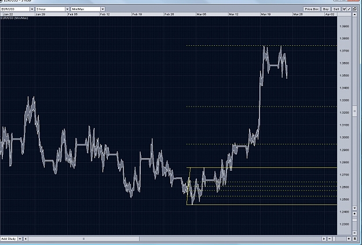Click the time scroll left arrow
Viewport: 362px width, 245px height.
tap(25, 239)
